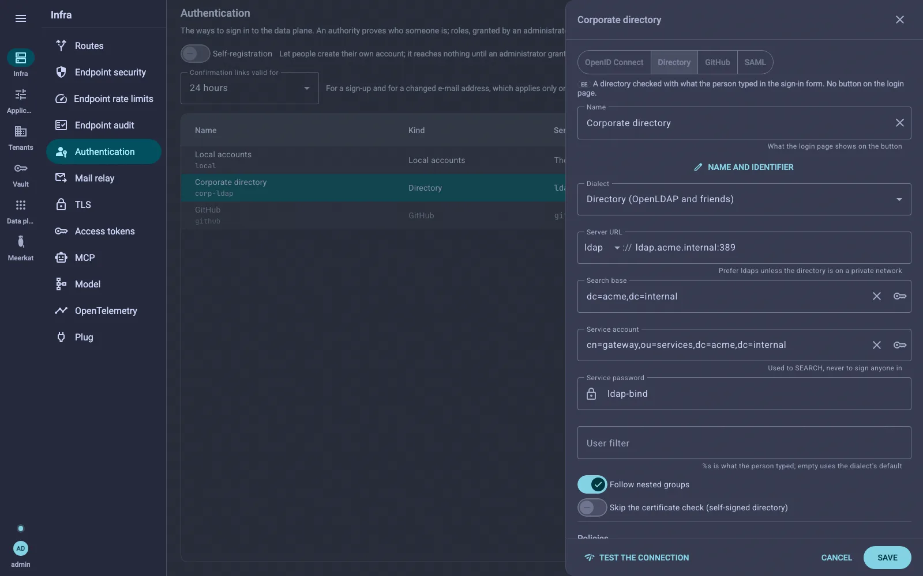Open the Data plane rail section
Image resolution: width=923 pixels, height=576 pixels.
(21, 211)
